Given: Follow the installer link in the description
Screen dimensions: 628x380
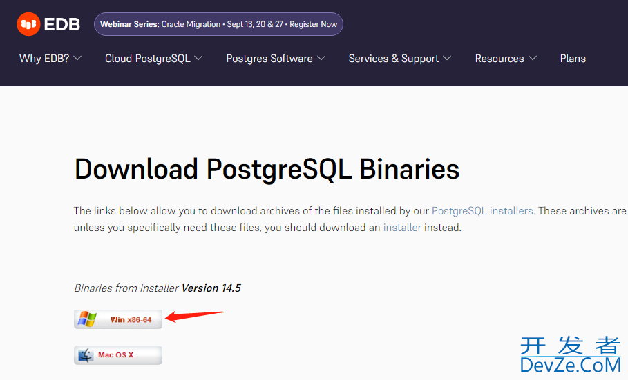Looking at the screenshot, I should (x=402, y=227).
